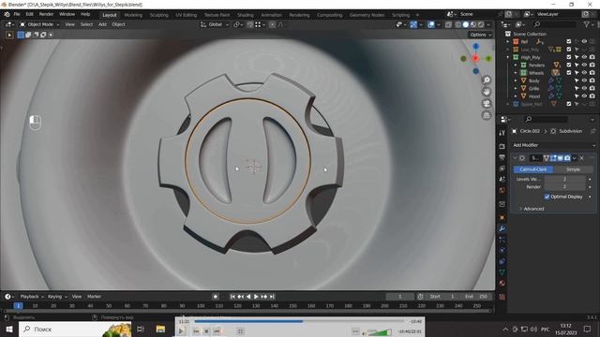This screenshot has height=337, width=600.
Task: Open Particles properties tab icon
Action: coord(502,240)
